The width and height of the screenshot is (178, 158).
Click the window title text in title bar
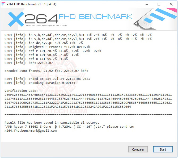tap(32, 4)
